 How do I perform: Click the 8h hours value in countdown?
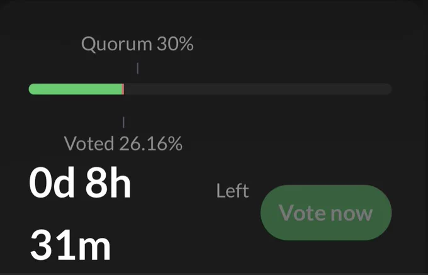coord(108,182)
